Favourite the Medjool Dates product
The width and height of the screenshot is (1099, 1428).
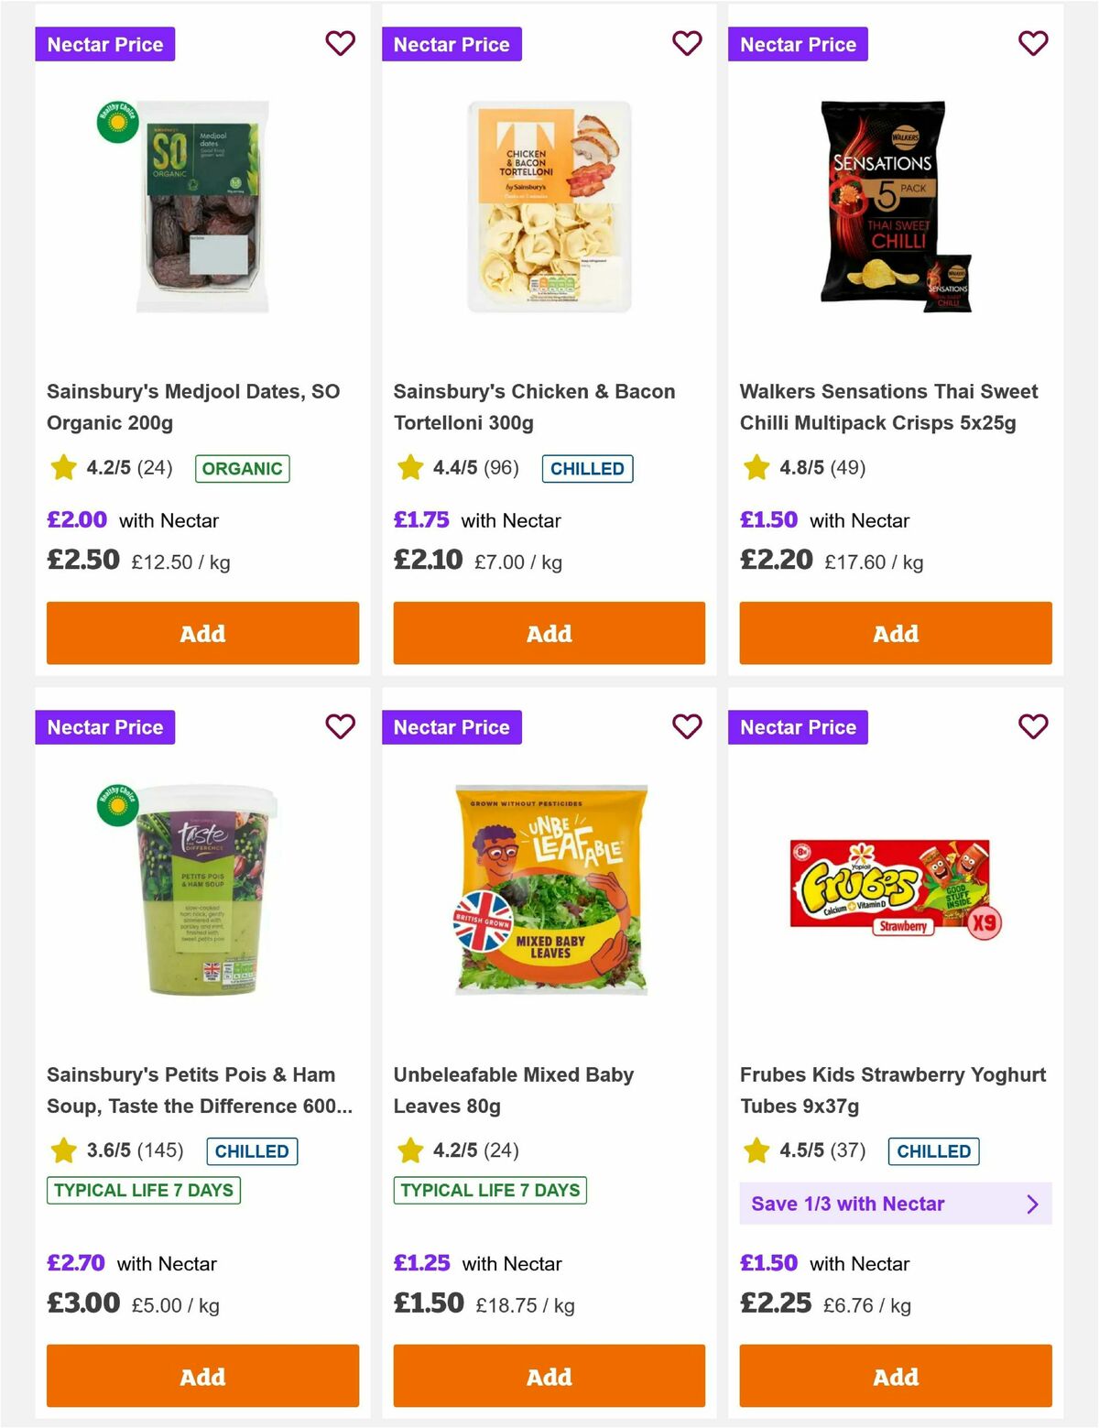[x=340, y=43]
